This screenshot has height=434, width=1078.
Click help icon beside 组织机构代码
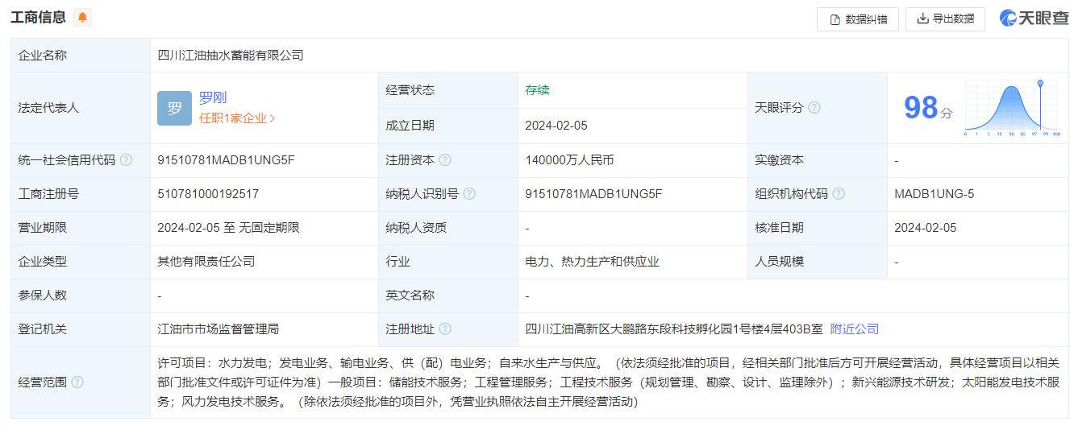(839, 194)
